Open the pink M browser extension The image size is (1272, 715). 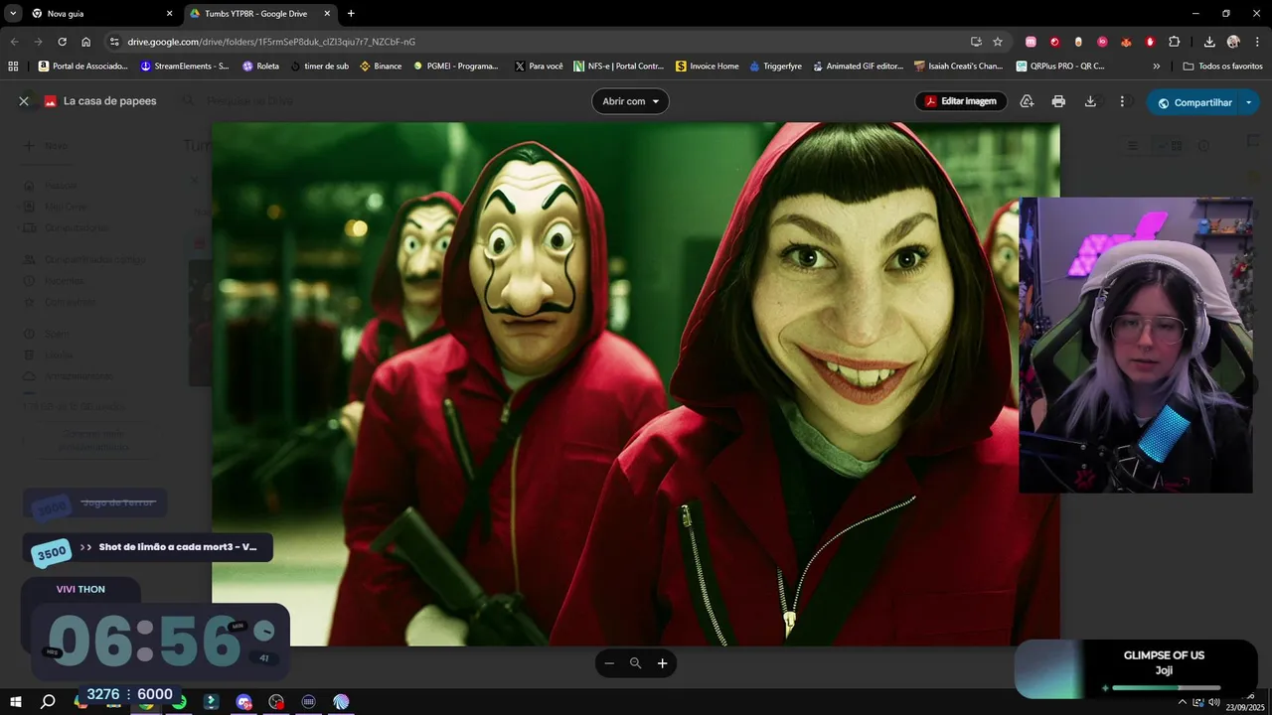(1031, 42)
